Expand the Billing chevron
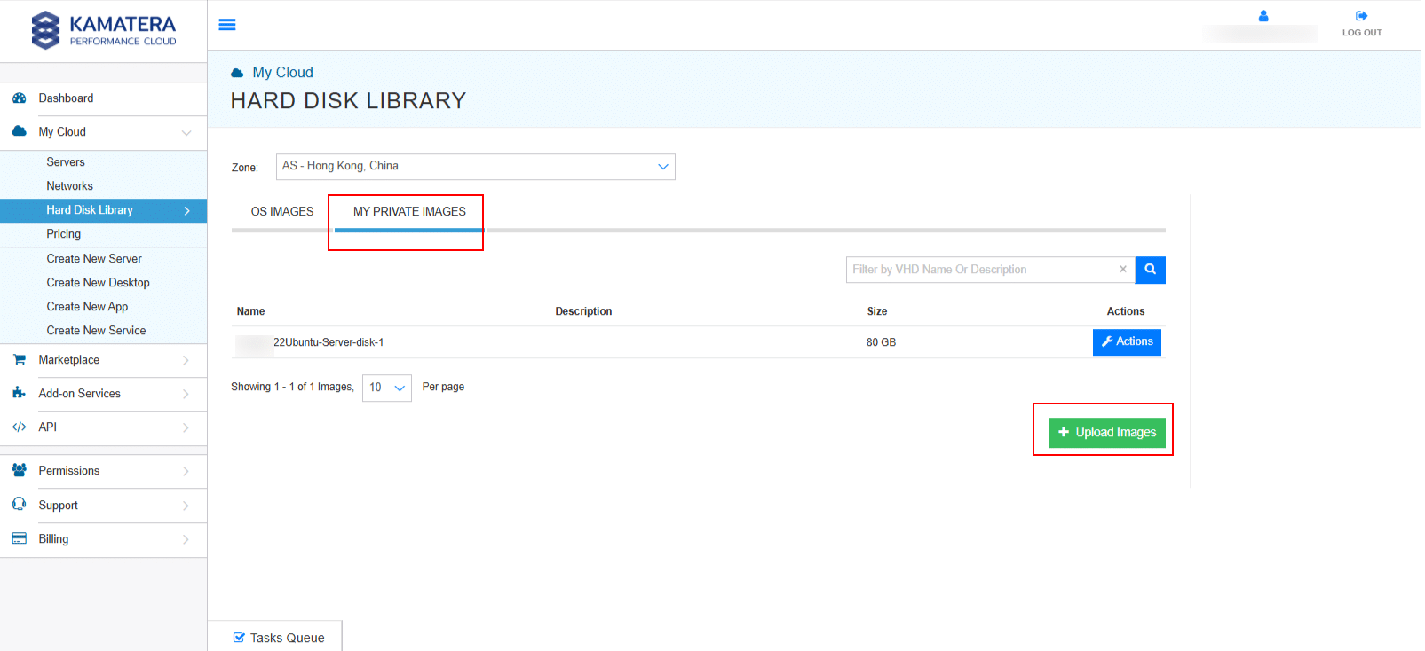 tap(186, 539)
